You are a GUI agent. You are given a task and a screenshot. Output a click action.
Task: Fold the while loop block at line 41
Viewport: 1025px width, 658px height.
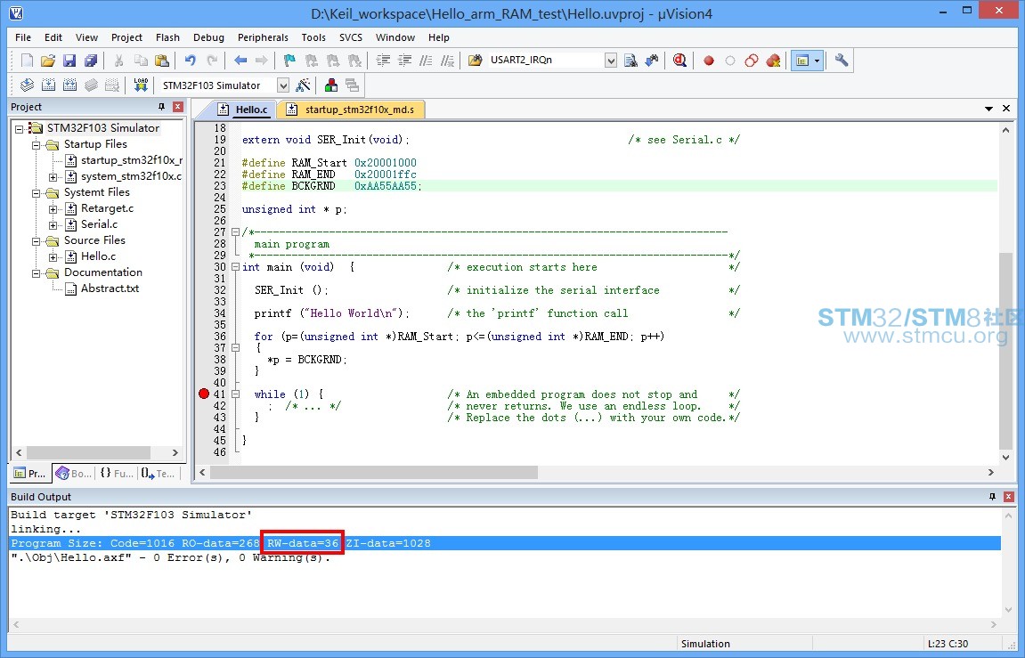click(235, 394)
